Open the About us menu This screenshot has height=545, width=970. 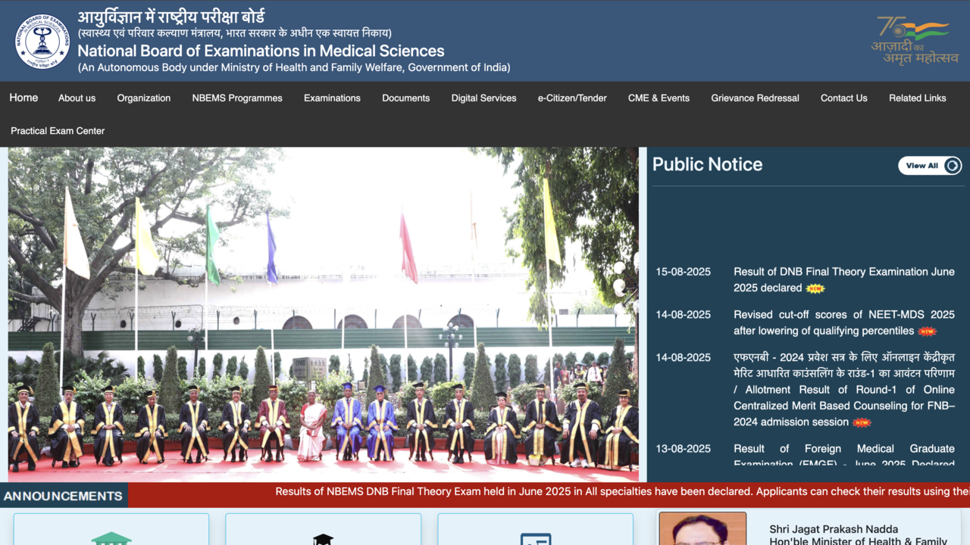(x=77, y=98)
